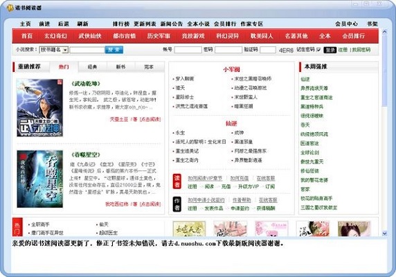Open the 武动乾坤 book cover
Screen dimensions: 396x277
39,108
